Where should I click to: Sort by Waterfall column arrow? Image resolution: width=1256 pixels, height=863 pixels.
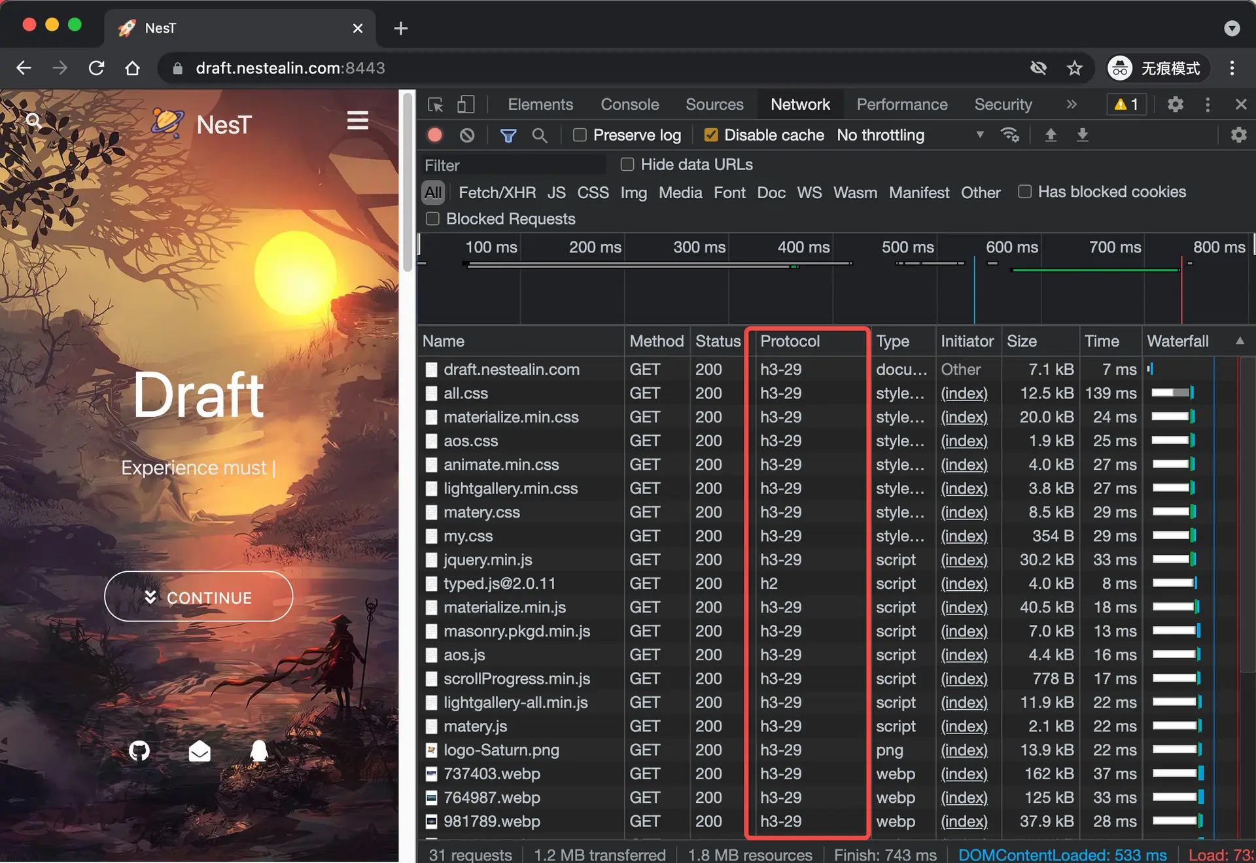tap(1239, 341)
